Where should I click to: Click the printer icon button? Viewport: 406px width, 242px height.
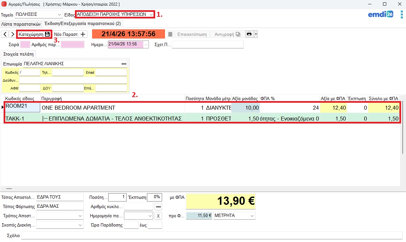point(250,34)
